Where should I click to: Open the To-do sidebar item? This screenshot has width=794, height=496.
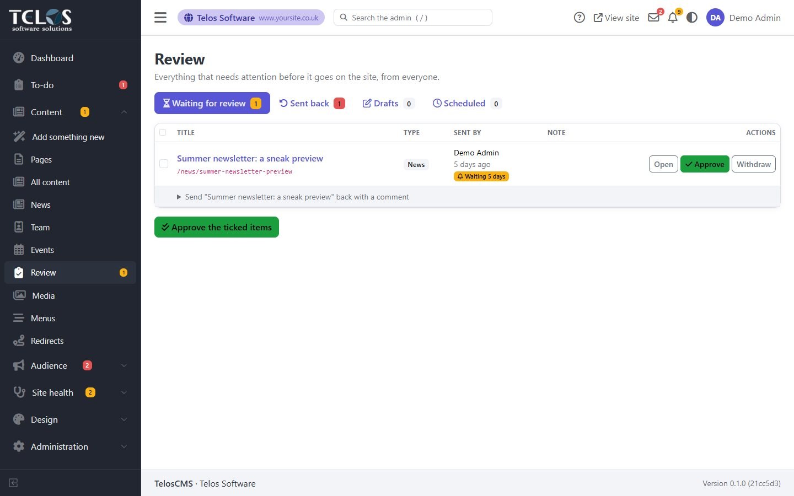pos(70,85)
